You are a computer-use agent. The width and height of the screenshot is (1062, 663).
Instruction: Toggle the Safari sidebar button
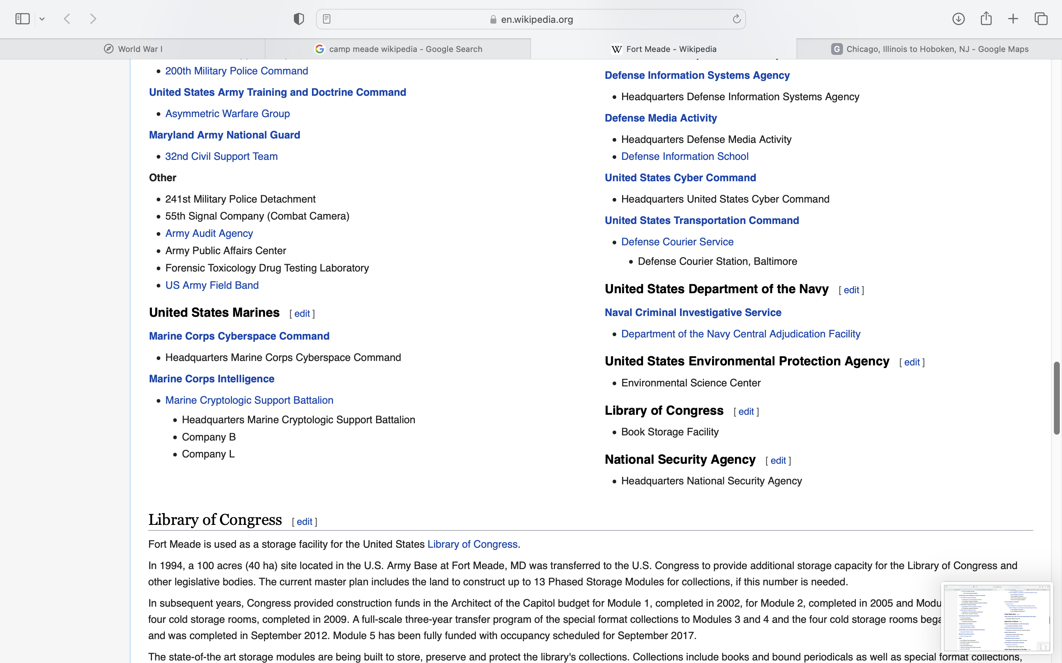click(x=22, y=19)
